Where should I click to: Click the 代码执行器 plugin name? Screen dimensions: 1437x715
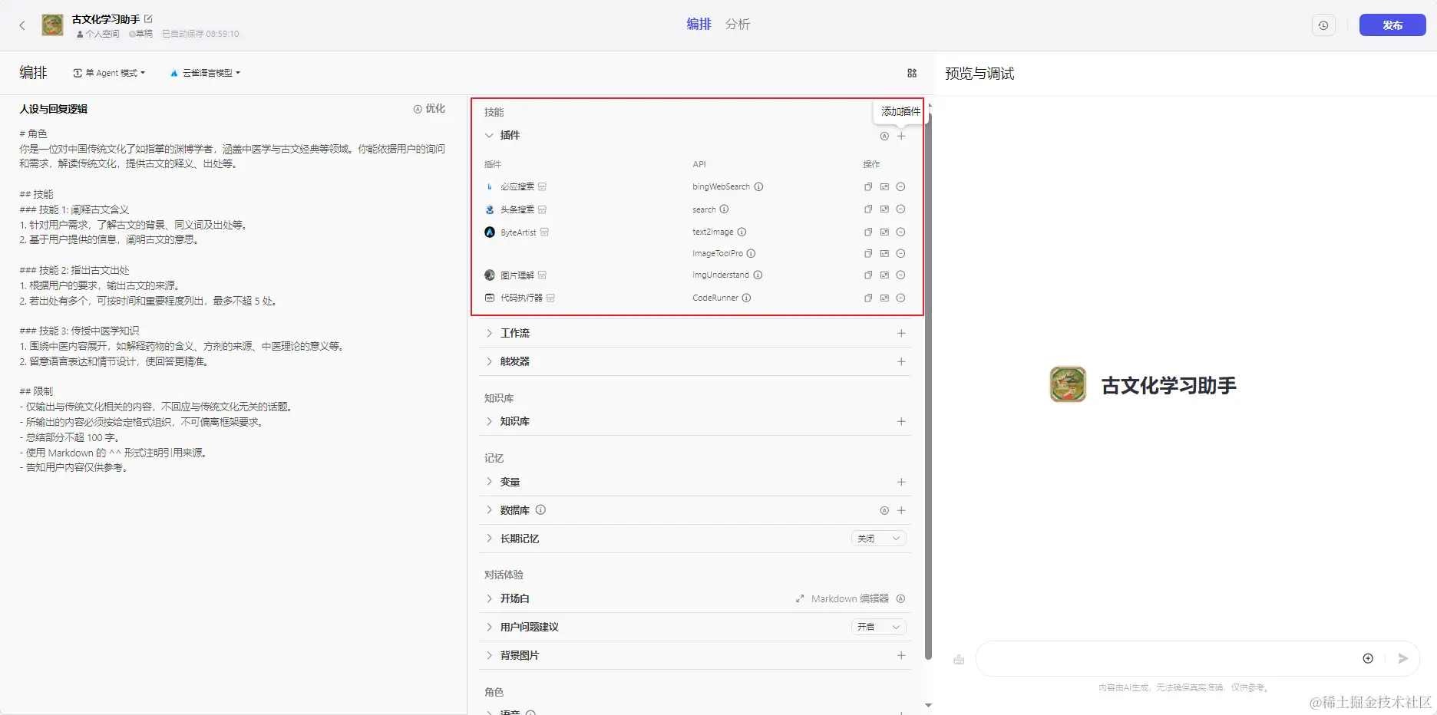point(521,298)
